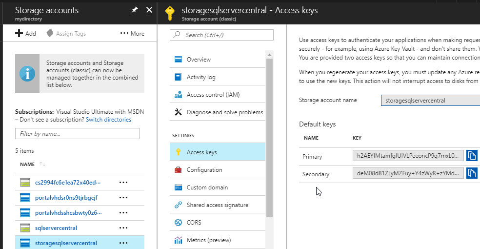Click the Configuration toolbox icon
The image size is (480, 249).
pyautogui.click(x=178, y=170)
